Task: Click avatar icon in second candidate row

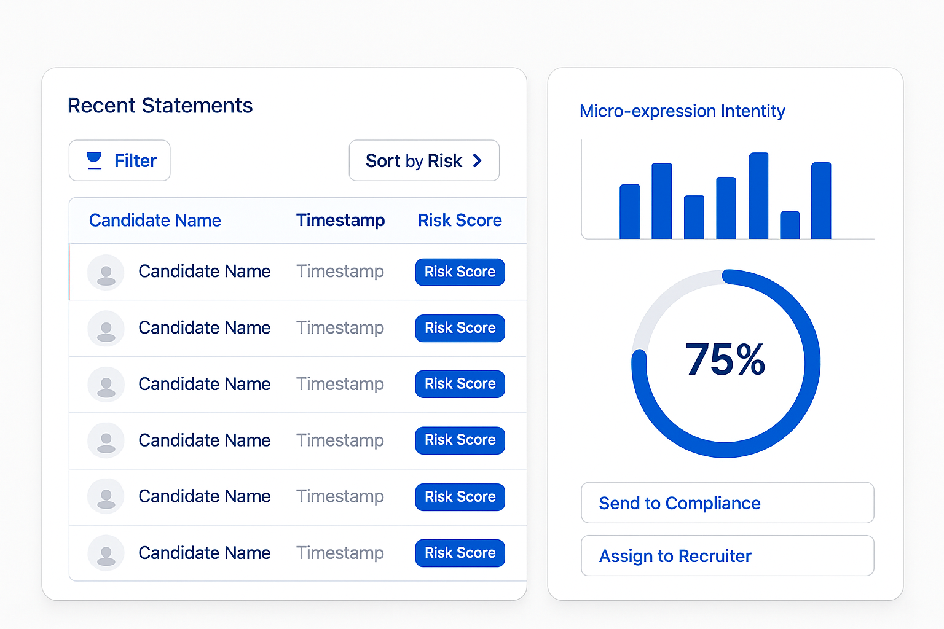Action: [x=106, y=329]
